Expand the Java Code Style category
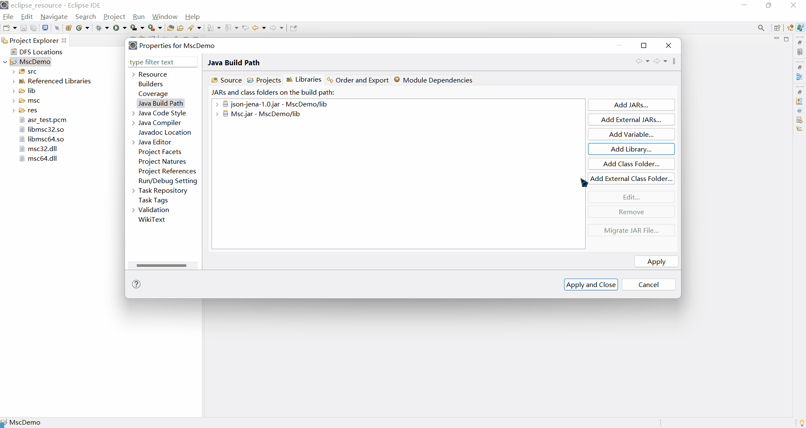 click(x=133, y=113)
